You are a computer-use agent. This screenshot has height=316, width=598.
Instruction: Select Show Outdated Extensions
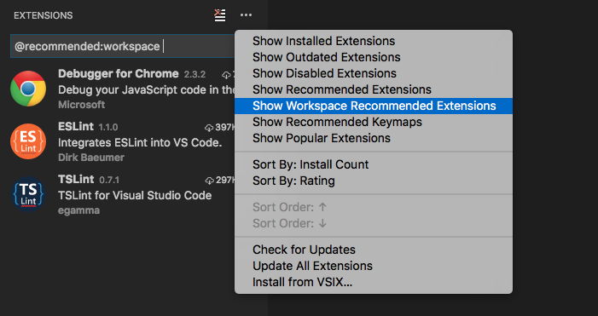[374, 57]
